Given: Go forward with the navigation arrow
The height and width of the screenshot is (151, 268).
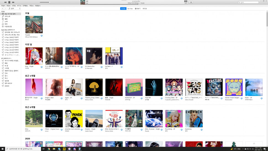Looking at the screenshot, I should pos(6,8).
